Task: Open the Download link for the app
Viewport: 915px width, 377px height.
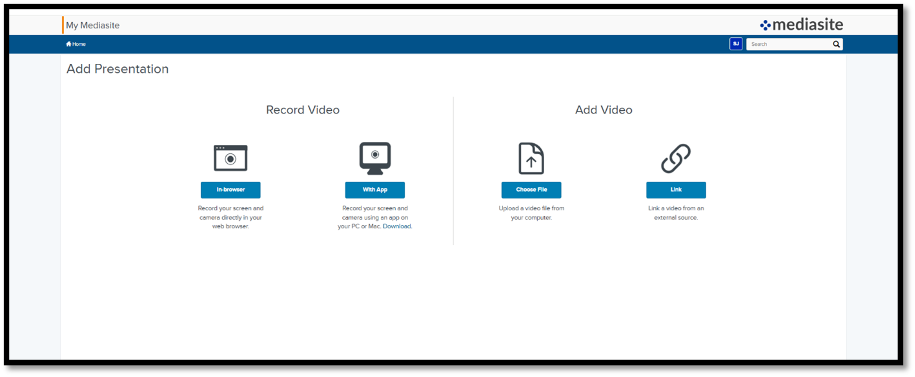Action: tap(397, 226)
